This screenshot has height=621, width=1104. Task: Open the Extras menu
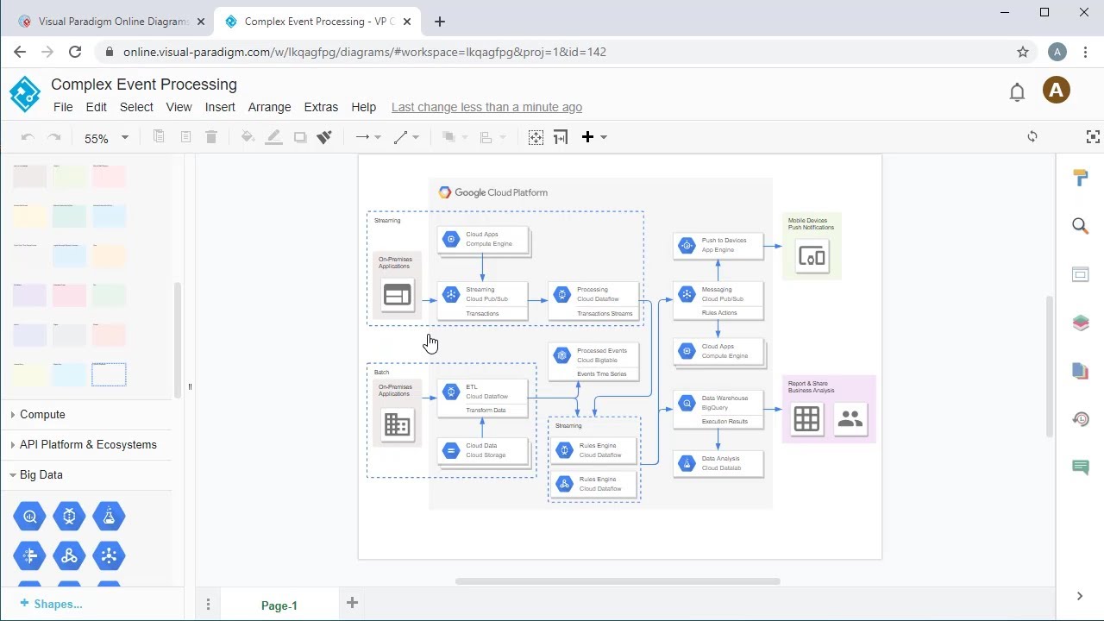pyautogui.click(x=321, y=107)
